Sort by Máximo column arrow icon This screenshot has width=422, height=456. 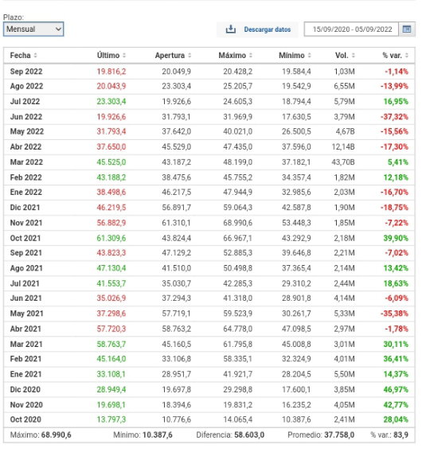click(251, 55)
